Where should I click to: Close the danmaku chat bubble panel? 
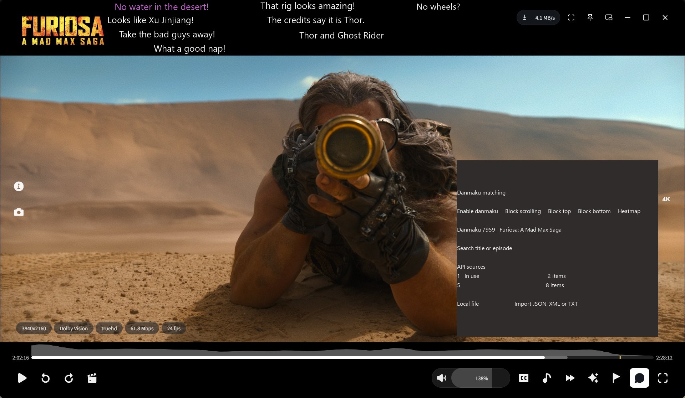639,378
